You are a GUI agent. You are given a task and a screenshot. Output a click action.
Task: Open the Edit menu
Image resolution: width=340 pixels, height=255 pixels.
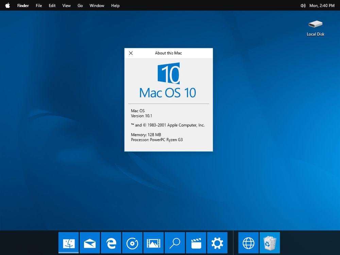52,5
